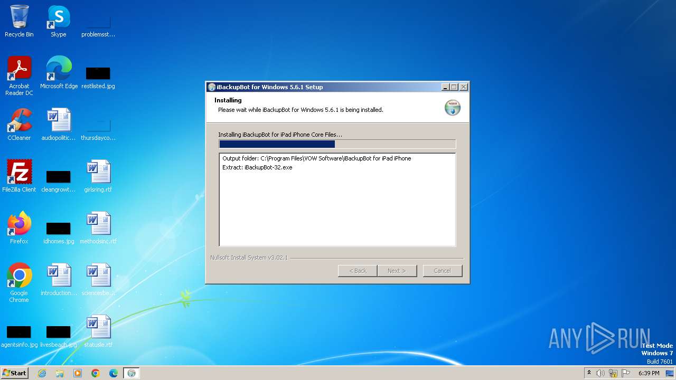Screen dimensions: 676x380
Task: Launch Acrobat Reader DC shortcut
Action: (19, 75)
